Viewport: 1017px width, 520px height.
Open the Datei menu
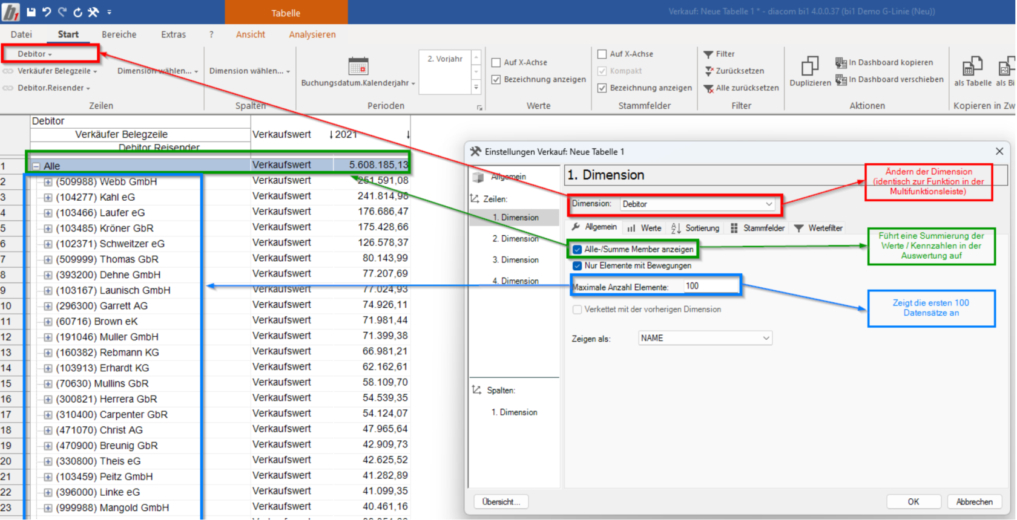21,34
